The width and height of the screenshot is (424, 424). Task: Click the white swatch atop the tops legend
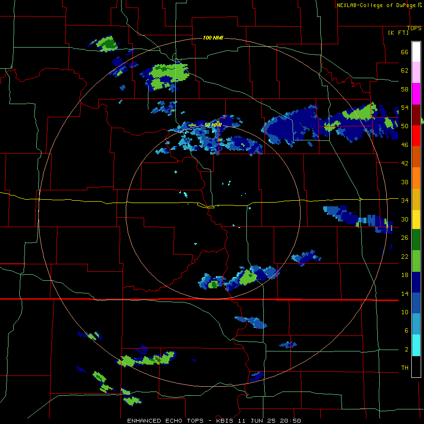point(416,52)
